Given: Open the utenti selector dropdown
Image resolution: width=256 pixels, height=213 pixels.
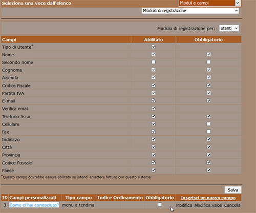Looking at the screenshot, I should [x=229, y=28].
